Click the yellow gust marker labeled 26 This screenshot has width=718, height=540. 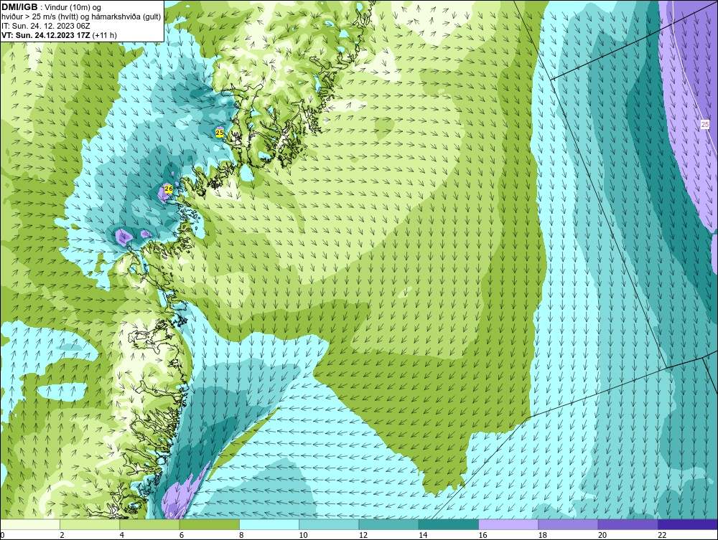click(x=168, y=189)
